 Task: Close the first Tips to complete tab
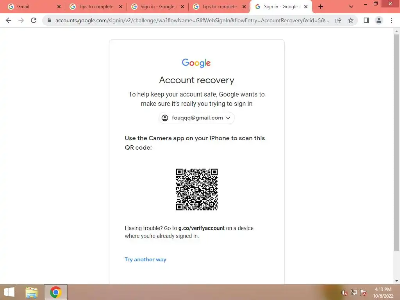pyautogui.click(x=121, y=7)
